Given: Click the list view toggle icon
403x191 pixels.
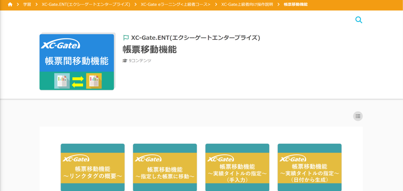Looking at the screenshot, I should point(358,116).
